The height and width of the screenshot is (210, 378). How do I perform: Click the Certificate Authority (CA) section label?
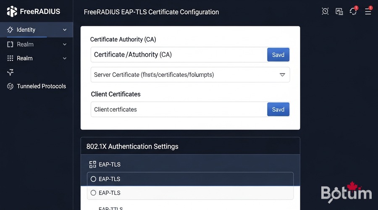[123, 39]
